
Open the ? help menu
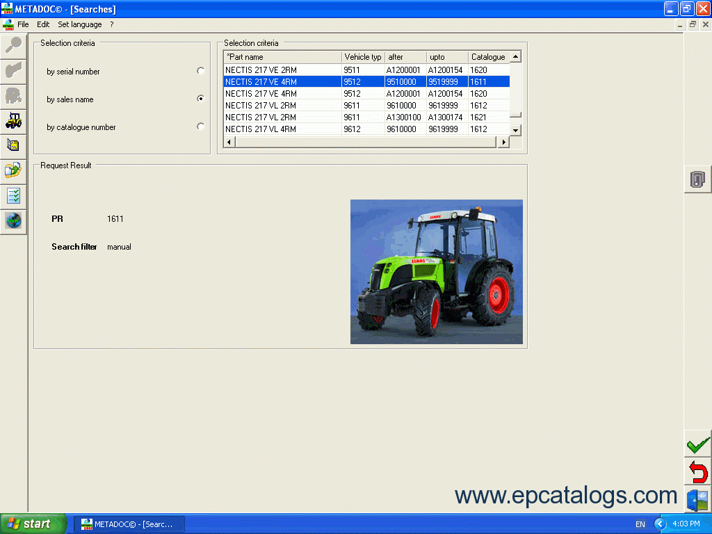[x=112, y=24]
